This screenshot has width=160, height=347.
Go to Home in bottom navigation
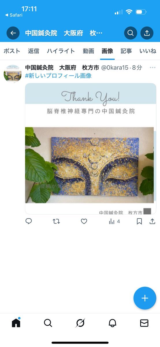(16, 323)
